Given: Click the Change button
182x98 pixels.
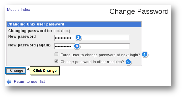Looking at the screenshot, I should click(x=16, y=71).
